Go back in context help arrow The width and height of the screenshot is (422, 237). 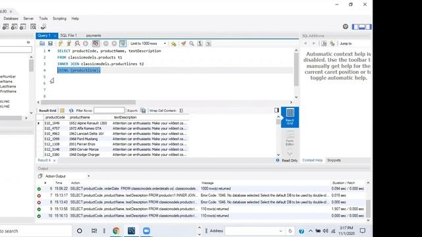305,43
